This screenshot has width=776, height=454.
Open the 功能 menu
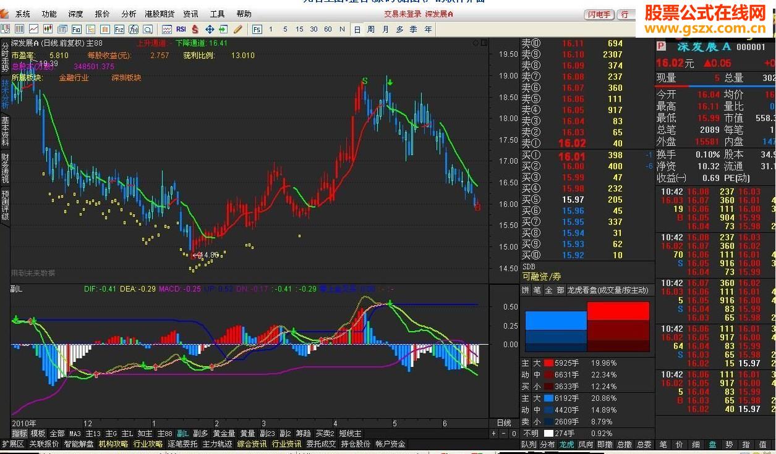(49, 14)
